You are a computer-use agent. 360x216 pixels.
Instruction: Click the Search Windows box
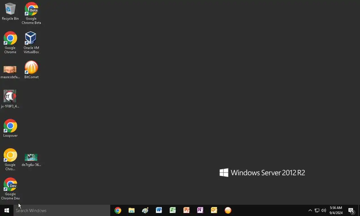click(x=62, y=210)
